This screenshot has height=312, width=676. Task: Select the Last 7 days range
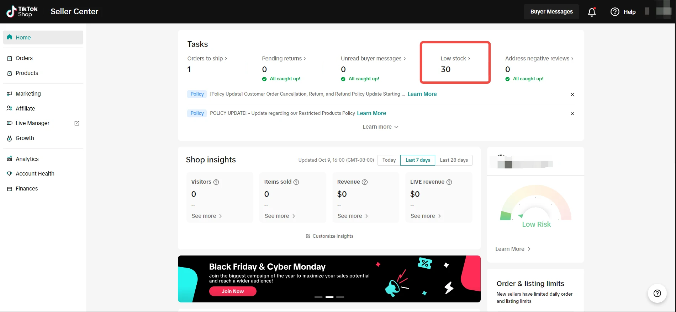click(418, 160)
